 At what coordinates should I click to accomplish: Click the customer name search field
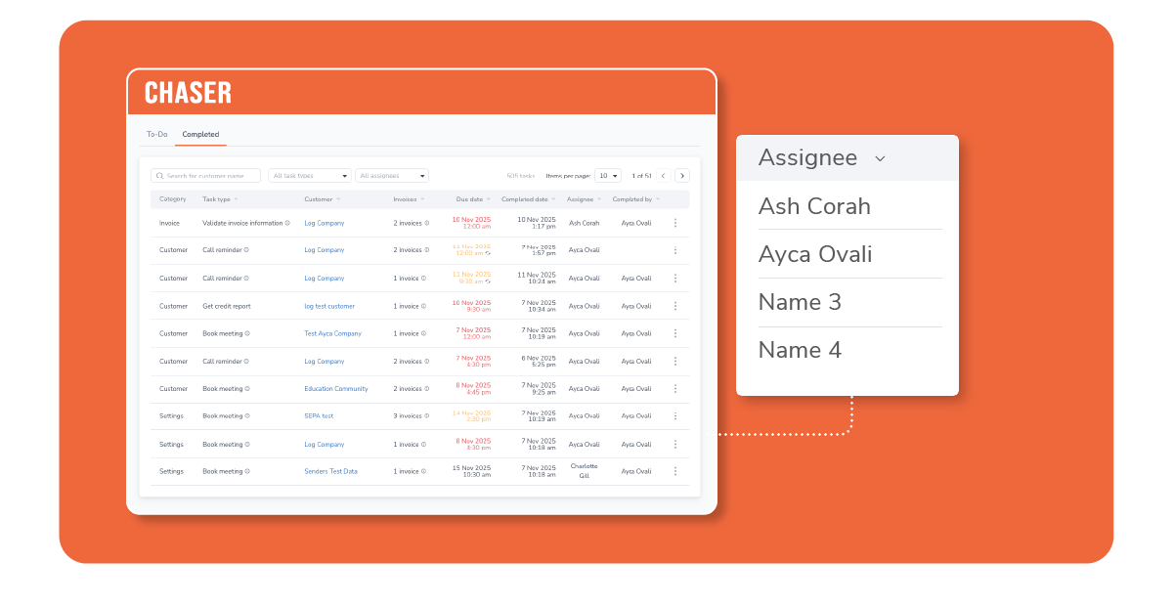coord(210,175)
